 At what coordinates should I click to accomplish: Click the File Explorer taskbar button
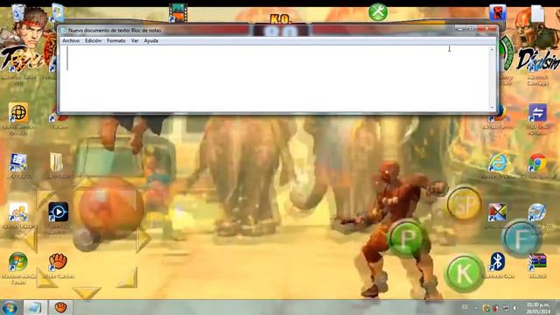coord(35,308)
